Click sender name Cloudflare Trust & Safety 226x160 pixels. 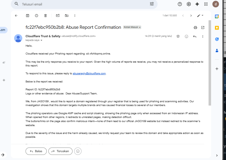[x=43, y=36]
